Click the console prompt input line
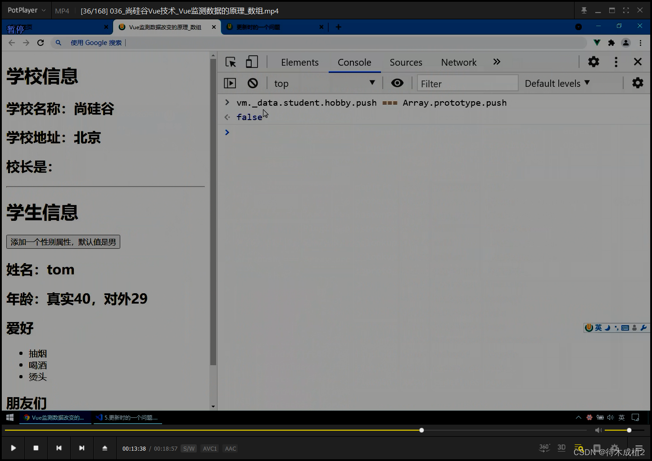Screen dimensions: 652x461 tap(435, 132)
